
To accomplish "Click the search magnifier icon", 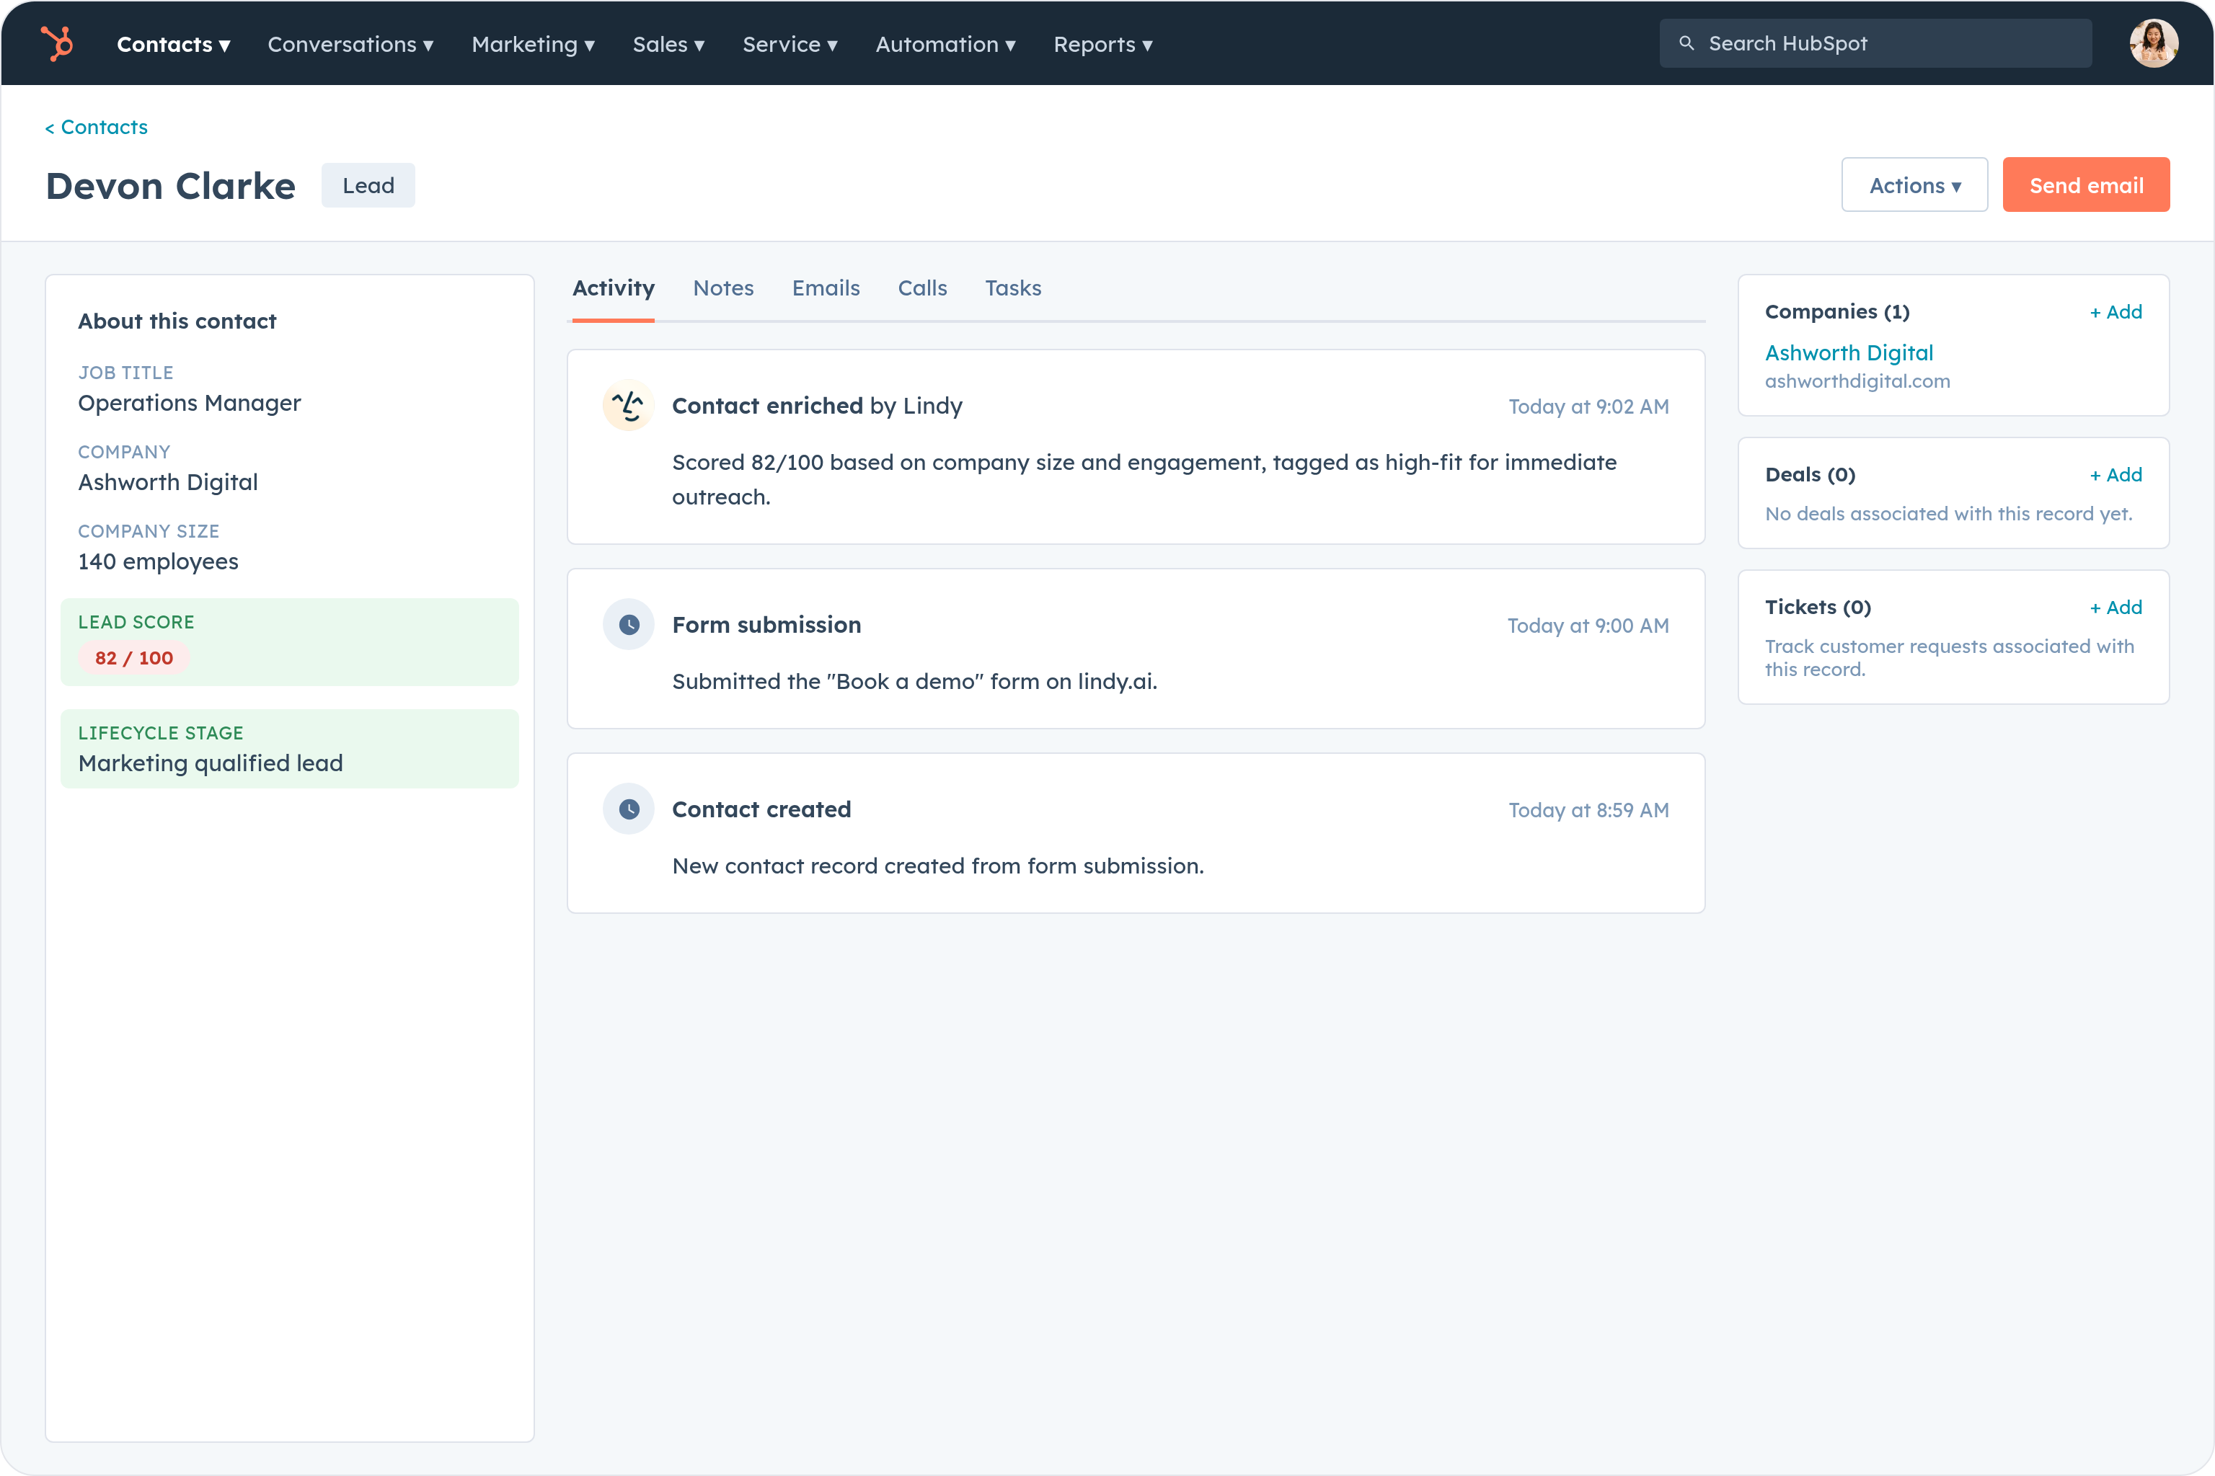I will [x=1686, y=43].
